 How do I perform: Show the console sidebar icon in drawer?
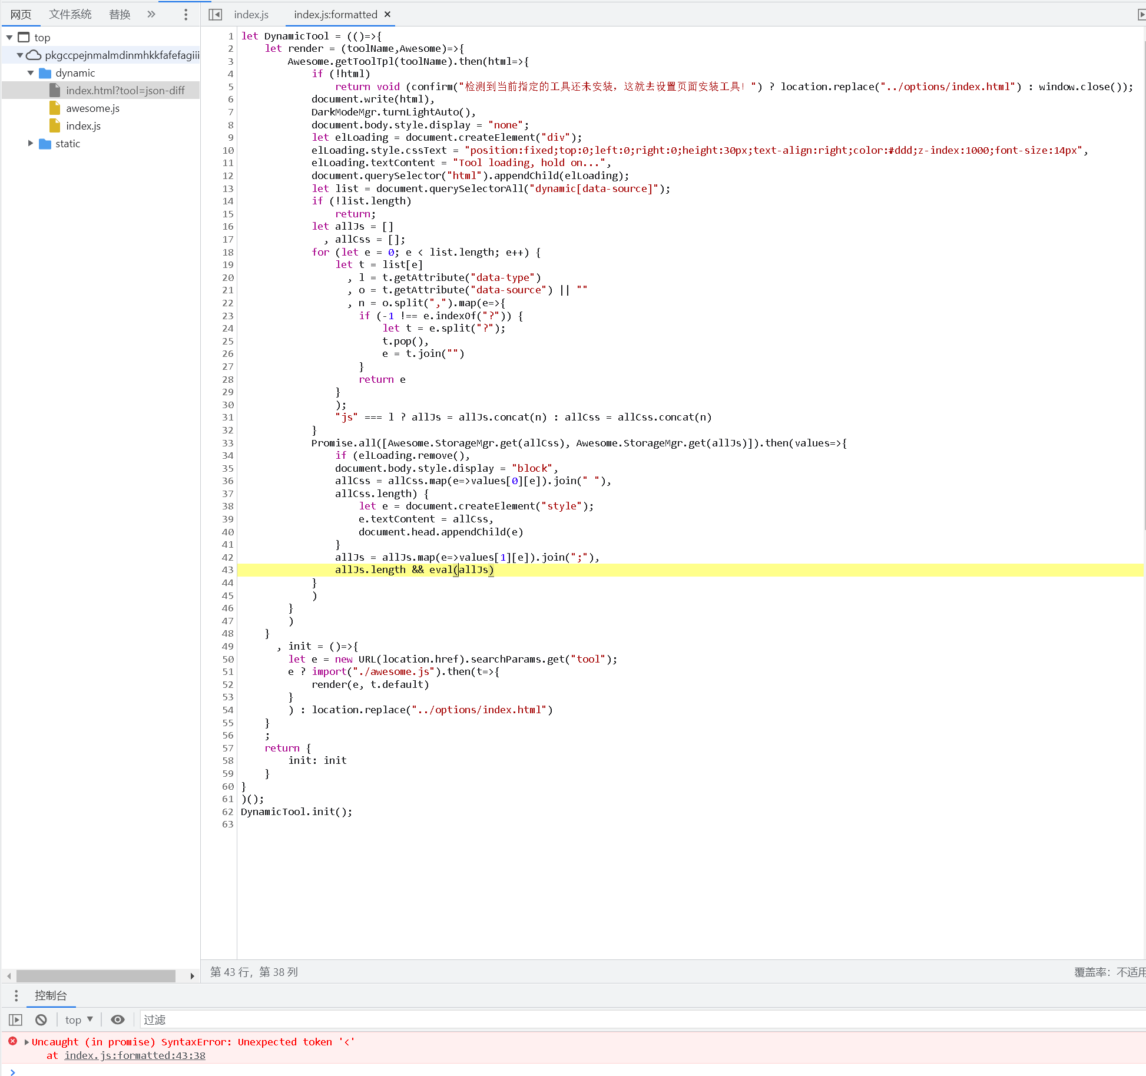pos(15,1019)
